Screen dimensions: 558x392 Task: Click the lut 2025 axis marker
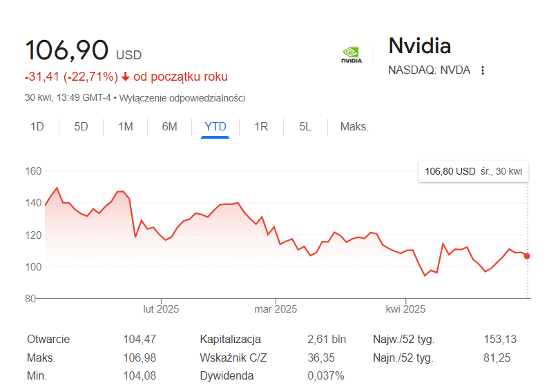coord(161,308)
